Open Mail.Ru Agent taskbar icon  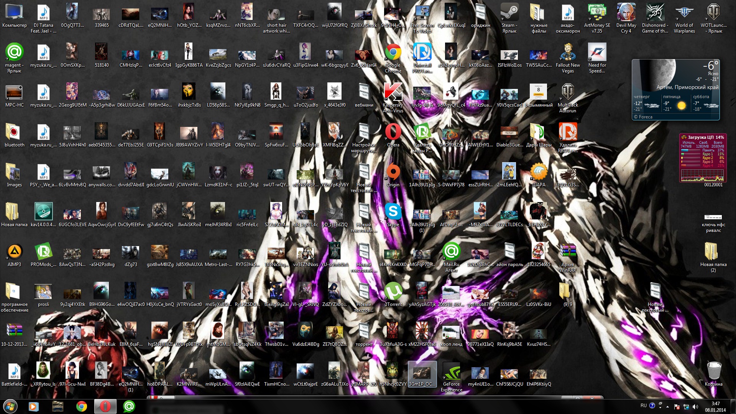coord(129,406)
